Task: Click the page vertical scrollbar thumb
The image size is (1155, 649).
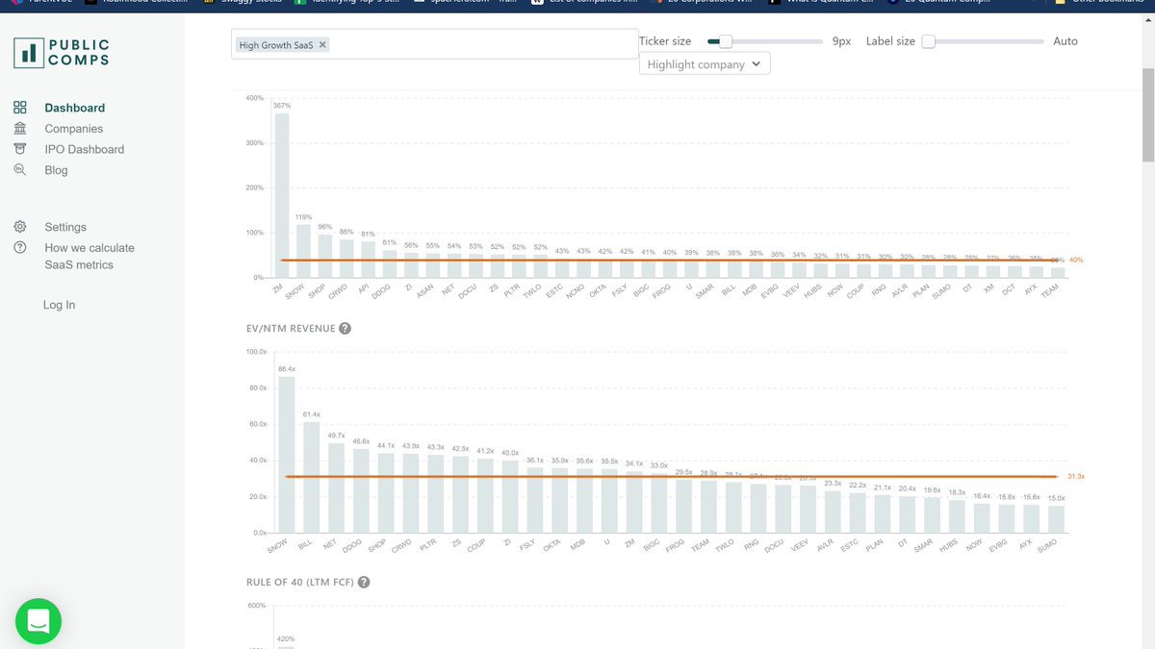Action: pyautogui.click(x=1147, y=115)
